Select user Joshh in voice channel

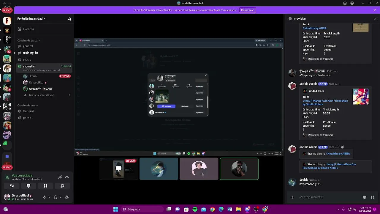(33, 76)
